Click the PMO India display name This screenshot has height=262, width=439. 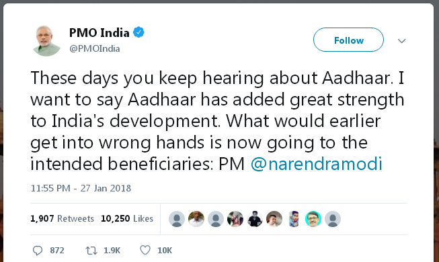click(99, 33)
